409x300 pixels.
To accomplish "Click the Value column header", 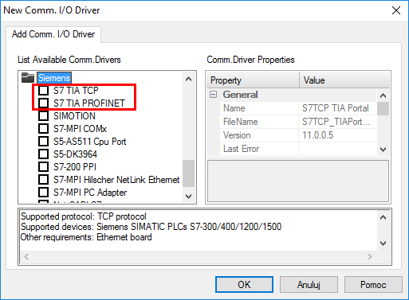I will pyautogui.click(x=344, y=80).
